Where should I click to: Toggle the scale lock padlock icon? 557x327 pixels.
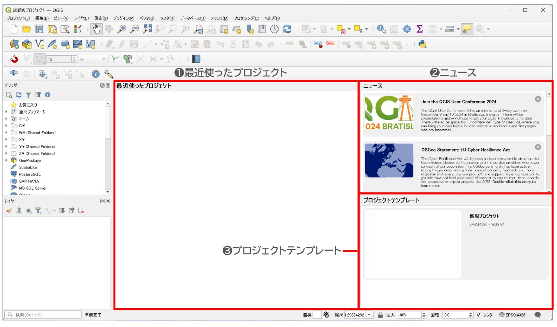click(x=380, y=315)
